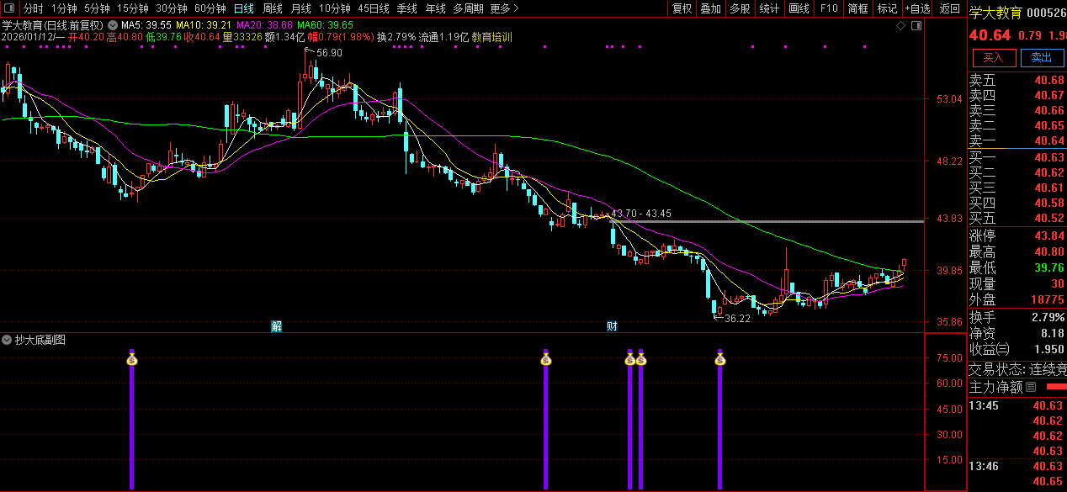Expand the 抄大底副图 indicator dropdown
This screenshot has width=1067, height=492.
coord(8,340)
